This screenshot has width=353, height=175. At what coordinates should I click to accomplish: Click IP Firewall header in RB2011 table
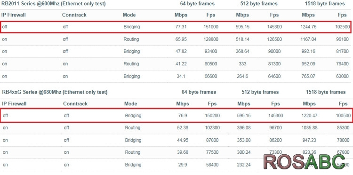point(14,15)
